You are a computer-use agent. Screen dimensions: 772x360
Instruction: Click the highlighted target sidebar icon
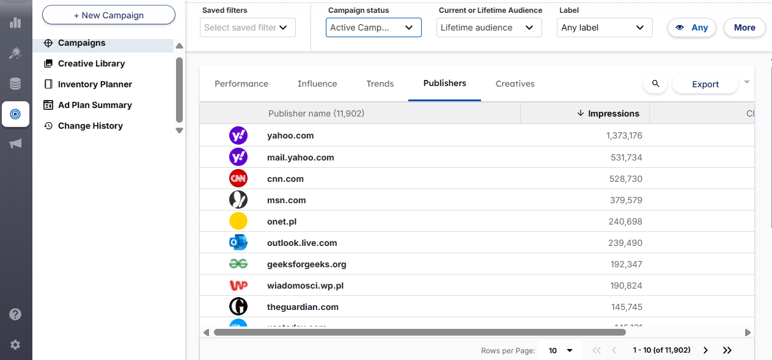coord(15,114)
